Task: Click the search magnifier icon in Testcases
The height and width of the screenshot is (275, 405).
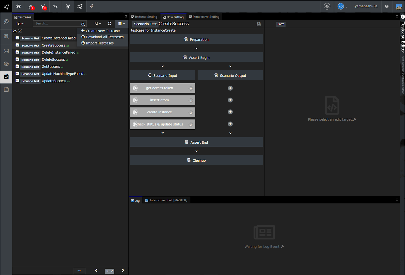Action: 83,24
